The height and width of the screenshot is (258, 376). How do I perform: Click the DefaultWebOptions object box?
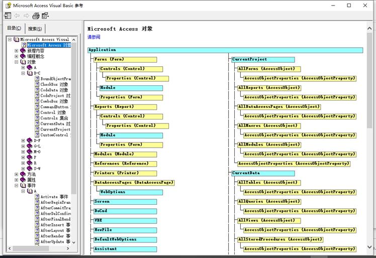(125, 239)
